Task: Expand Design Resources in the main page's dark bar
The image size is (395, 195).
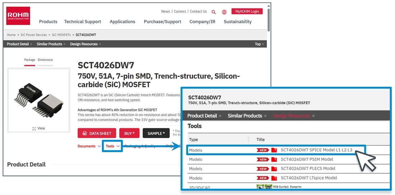Action: click(x=85, y=44)
